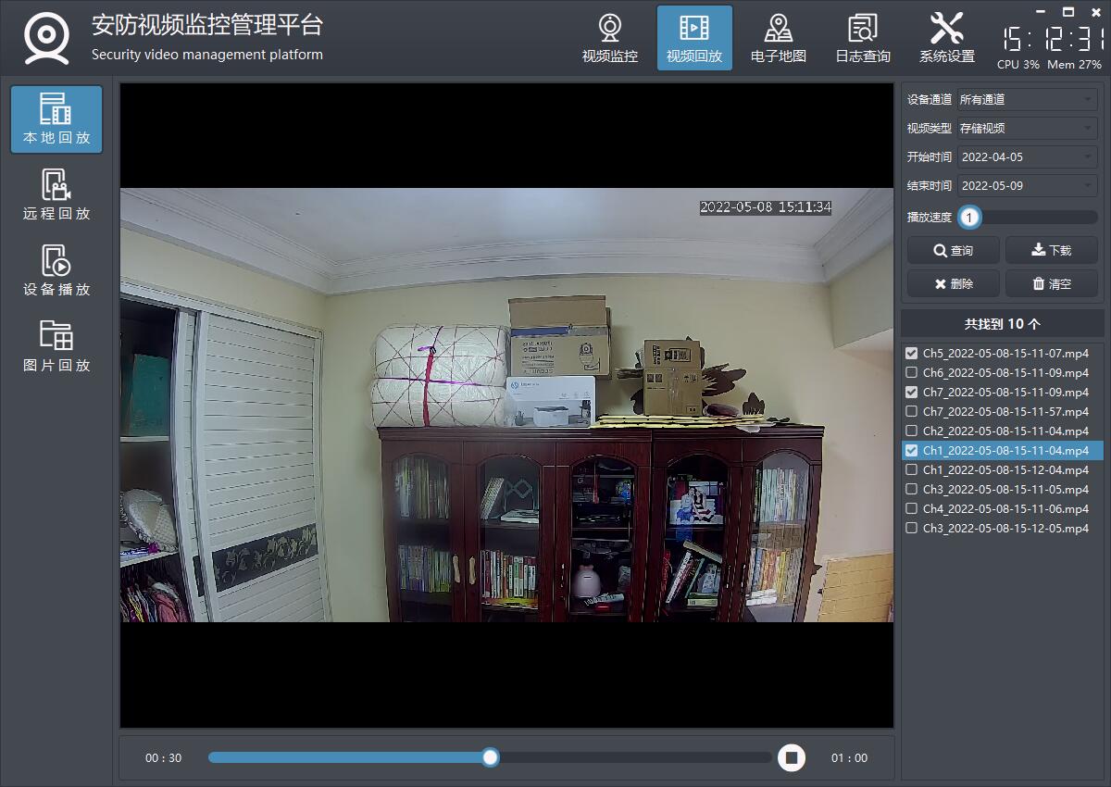The height and width of the screenshot is (787, 1111).
Task: Check the Ch6_2022-05-08-15-11-09.mp4 checkbox
Action: pyautogui.click(x=912, y=373)
